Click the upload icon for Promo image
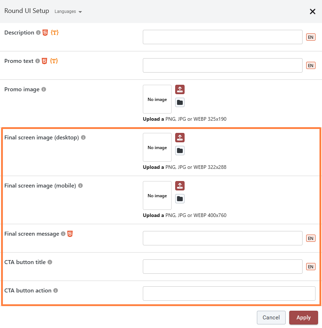The image size is (322, 328). (x=180, y=89)
